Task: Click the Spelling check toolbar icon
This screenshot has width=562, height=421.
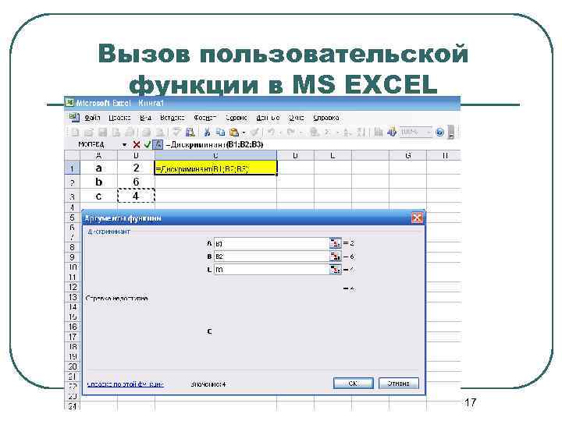Action: click(x=176, y=133)
